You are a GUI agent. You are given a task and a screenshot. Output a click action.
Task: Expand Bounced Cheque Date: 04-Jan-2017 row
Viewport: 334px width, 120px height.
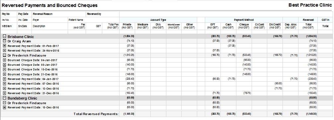(4, 60)
